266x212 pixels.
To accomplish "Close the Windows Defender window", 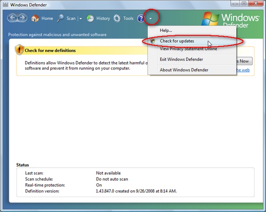I will point(256,4).
